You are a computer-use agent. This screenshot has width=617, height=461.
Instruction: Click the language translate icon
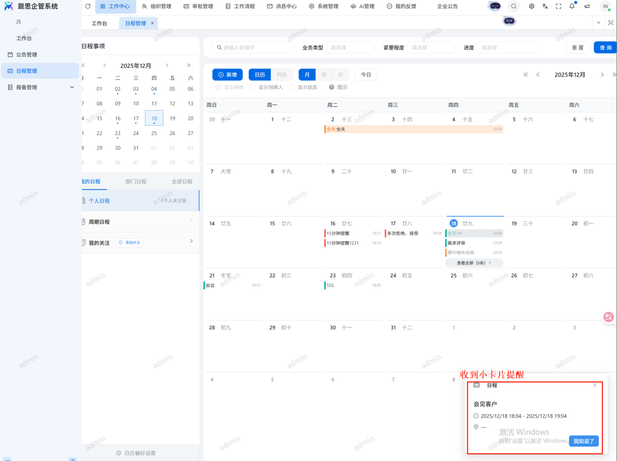click(x=545, y=6)
